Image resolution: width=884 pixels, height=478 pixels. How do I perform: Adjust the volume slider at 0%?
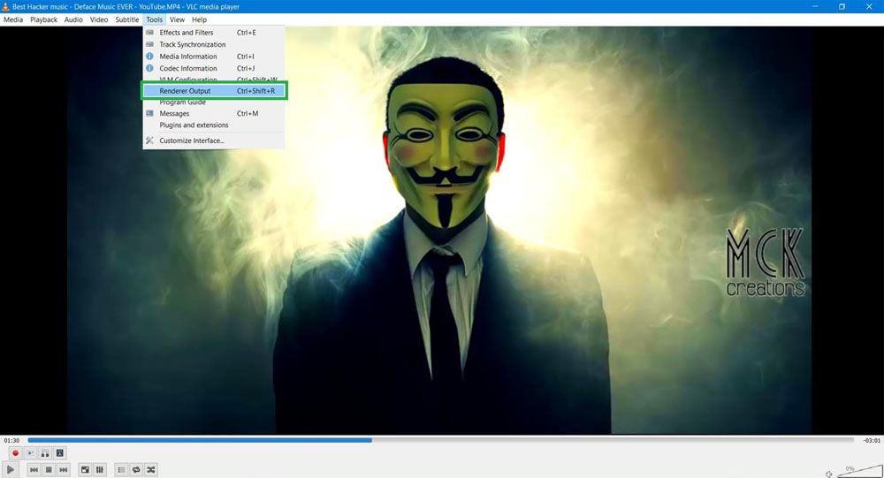(860, 471)
